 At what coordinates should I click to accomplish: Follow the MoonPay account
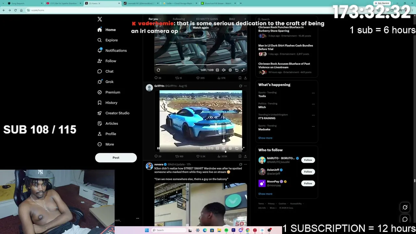tap(308, 183)
